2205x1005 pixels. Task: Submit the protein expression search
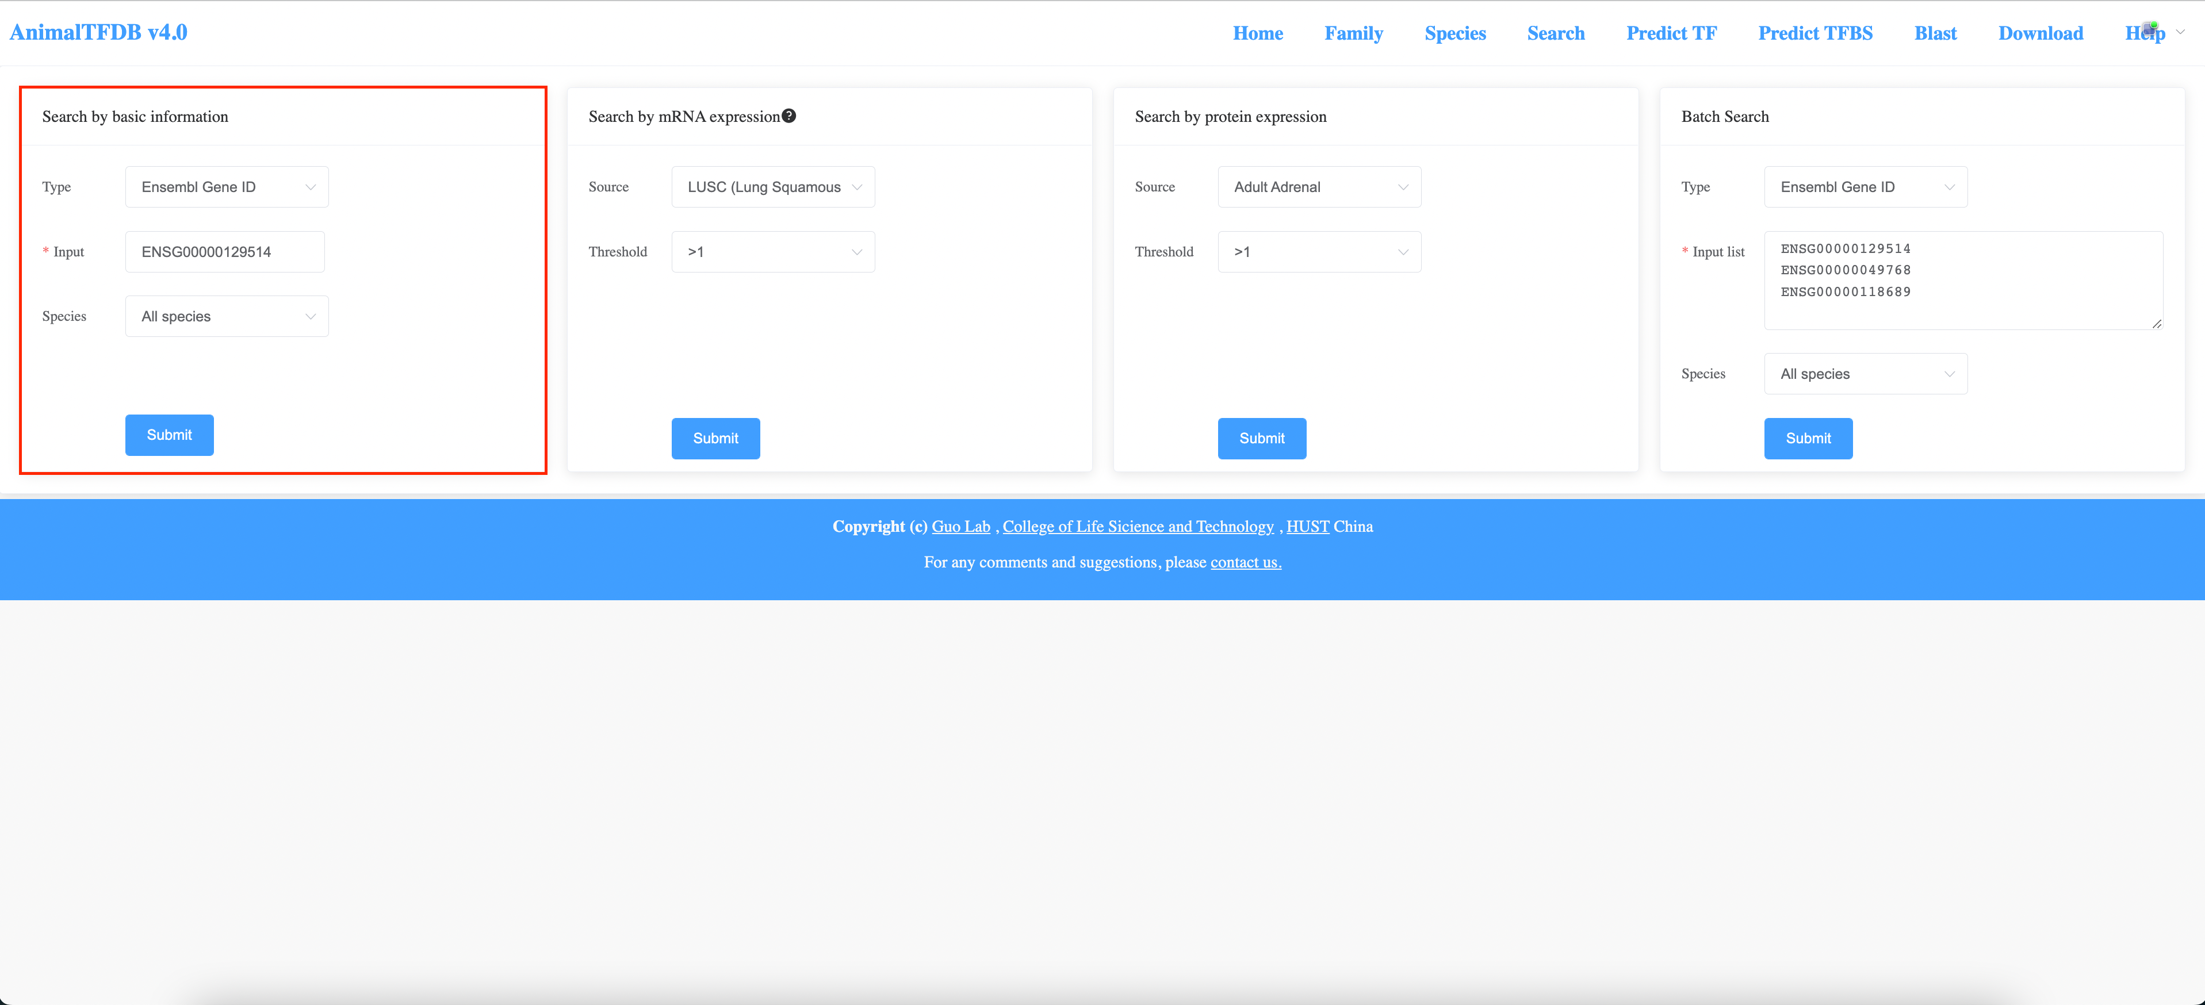point(1262,438)
